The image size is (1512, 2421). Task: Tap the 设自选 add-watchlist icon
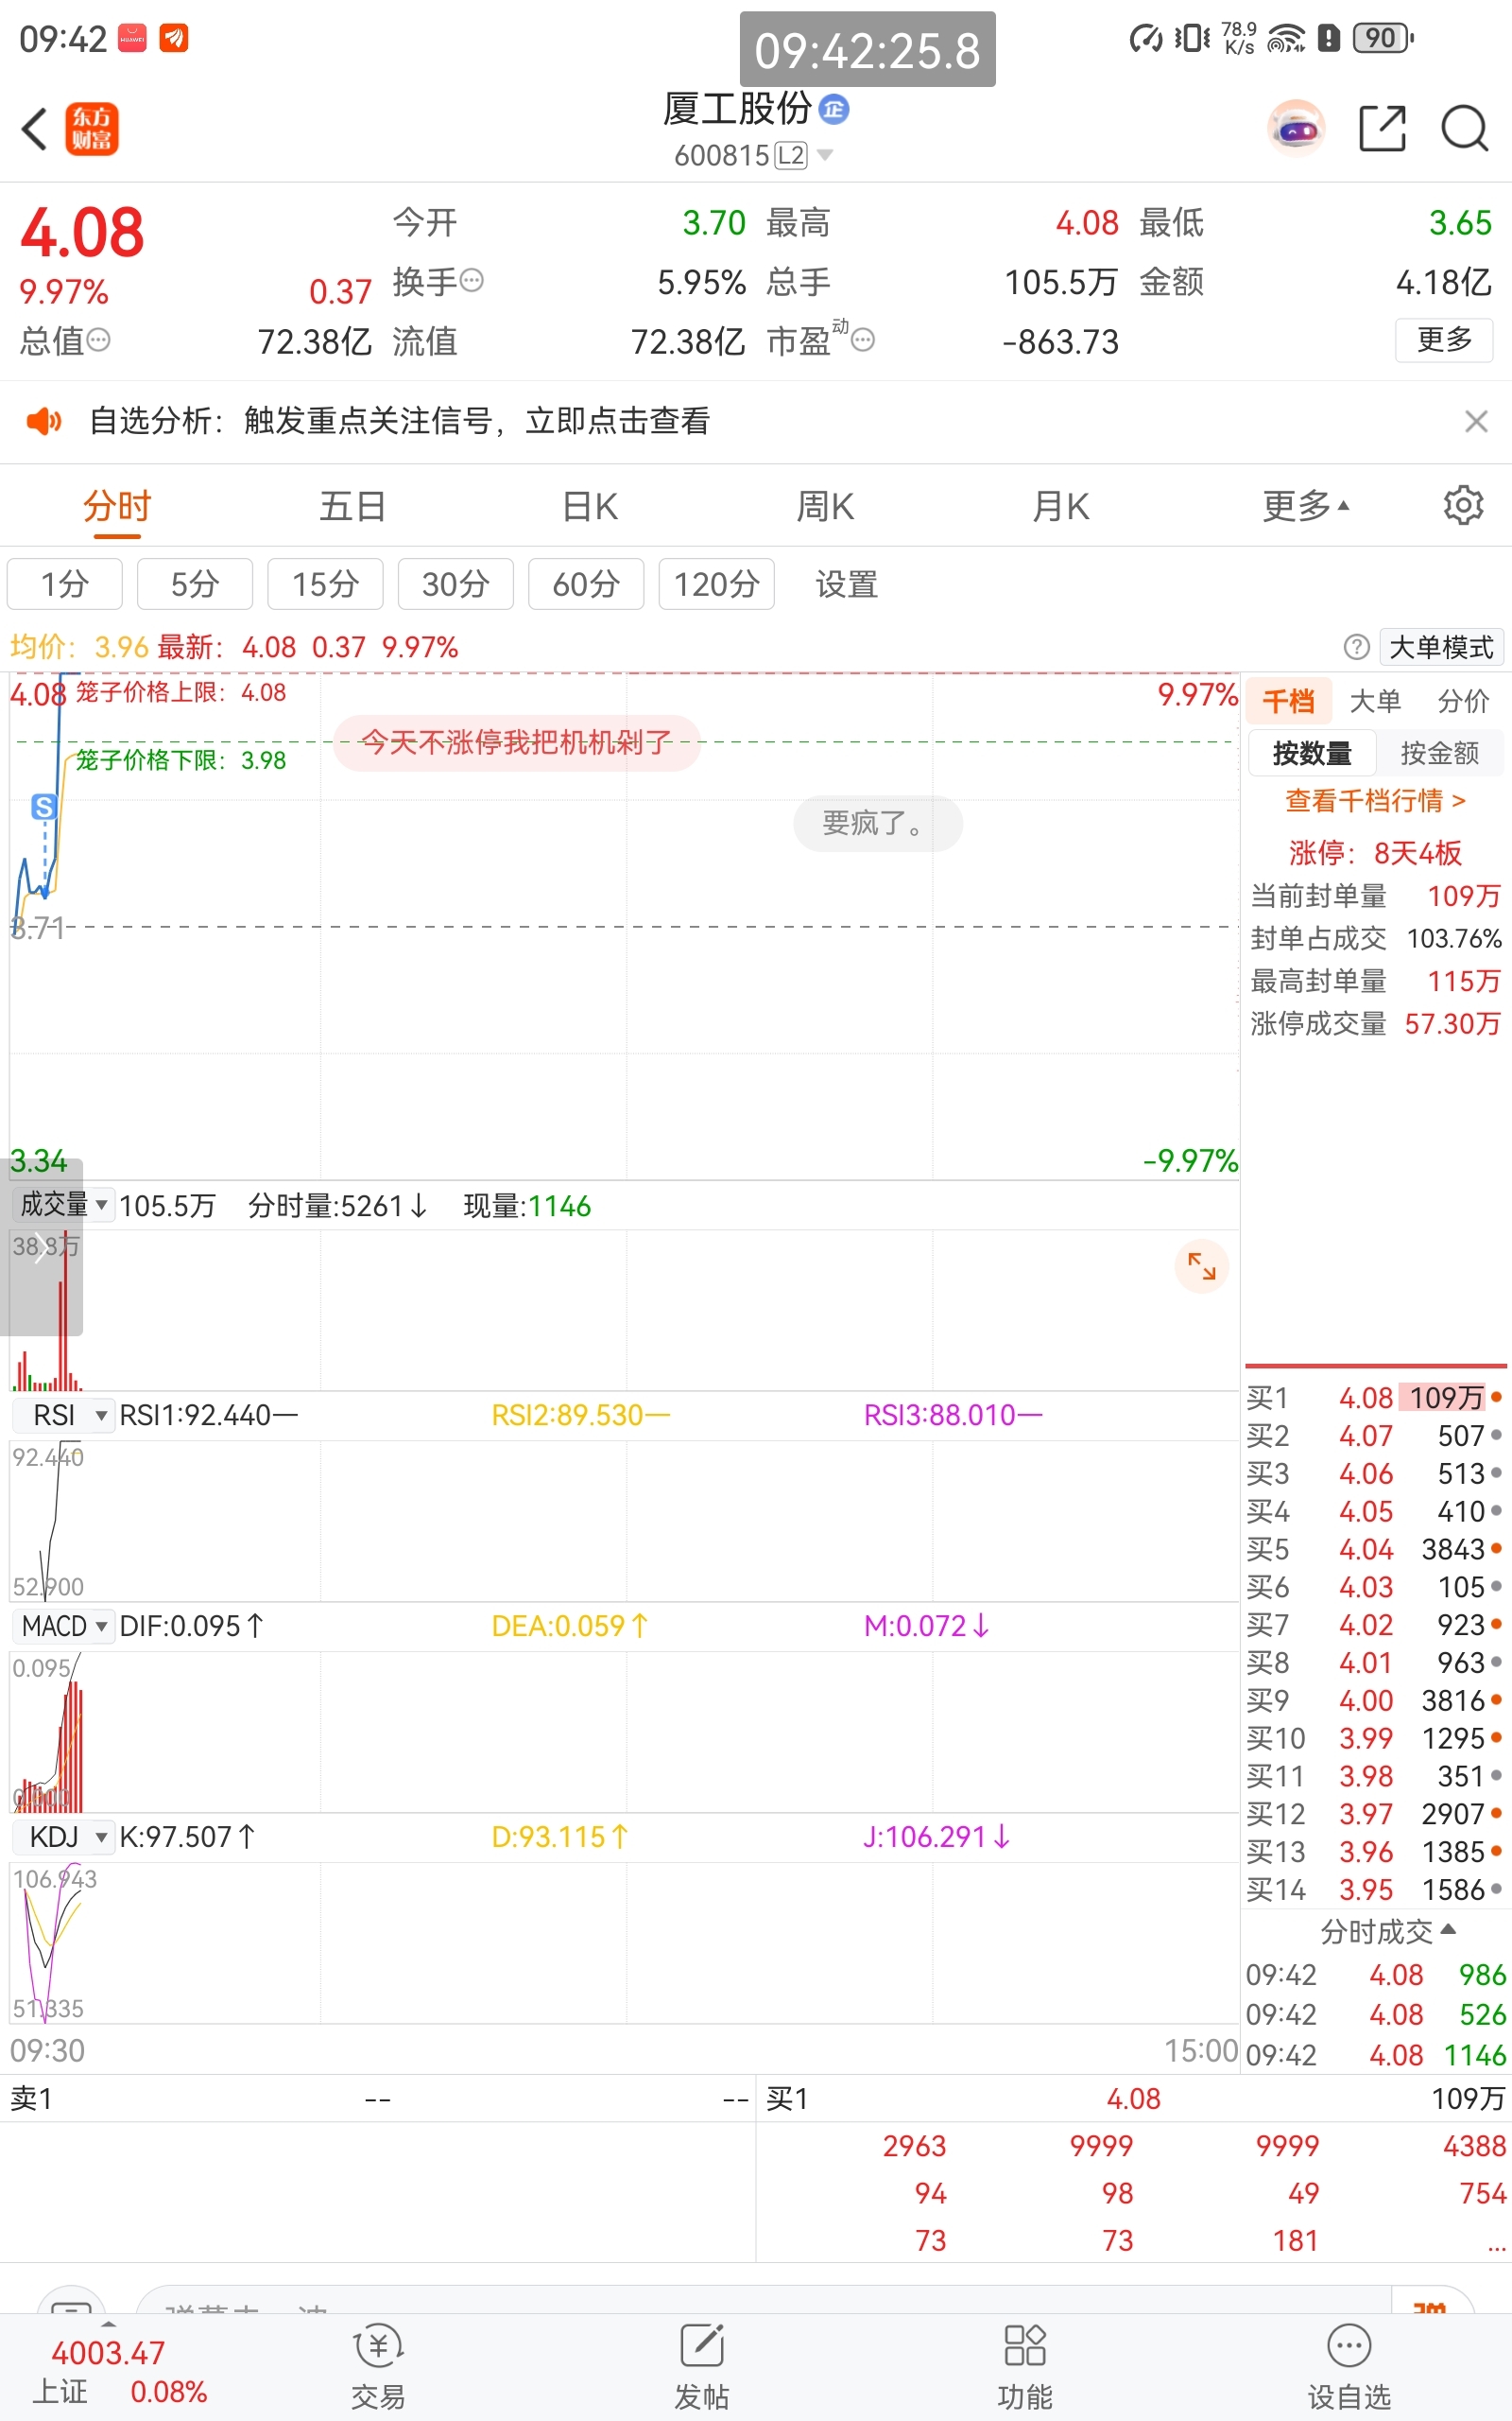pyautogui.click(x=1349, y=2367)
